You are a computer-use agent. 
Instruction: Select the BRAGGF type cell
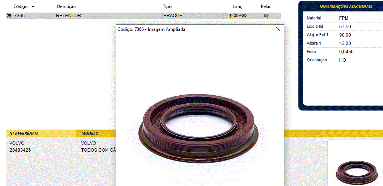[173, 16]
